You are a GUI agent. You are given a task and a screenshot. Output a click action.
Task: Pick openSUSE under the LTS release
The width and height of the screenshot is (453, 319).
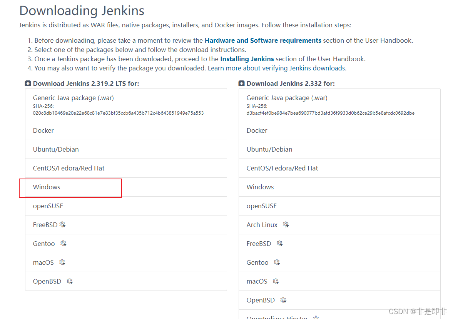(48, 206)
